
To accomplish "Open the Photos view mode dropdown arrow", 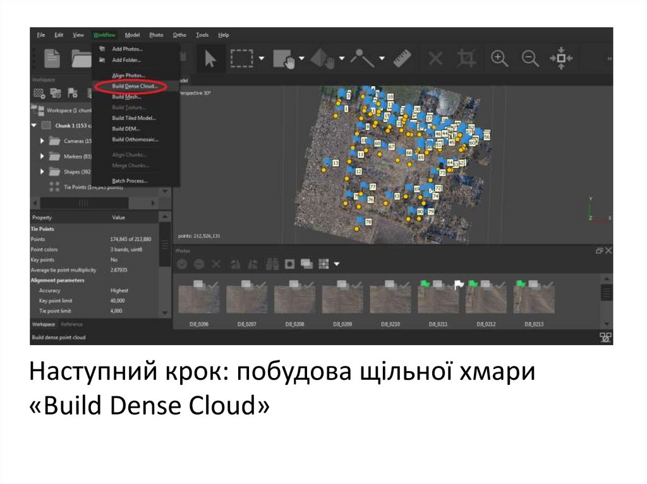I will [337, 264].
